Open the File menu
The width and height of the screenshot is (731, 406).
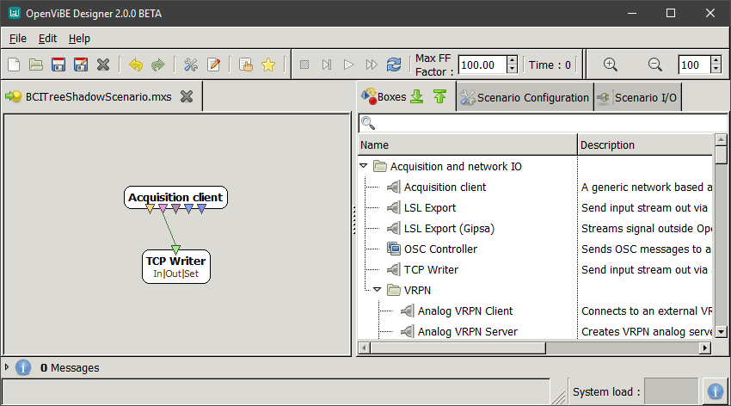pos(18,38)
